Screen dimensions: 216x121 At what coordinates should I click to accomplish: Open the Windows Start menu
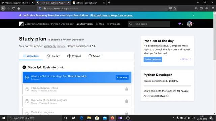coord(4,118)
